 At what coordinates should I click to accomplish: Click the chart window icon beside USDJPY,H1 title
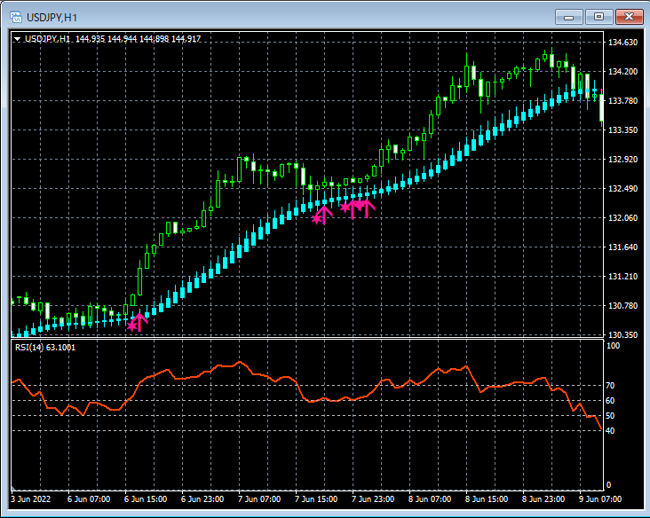pos(16,18)
